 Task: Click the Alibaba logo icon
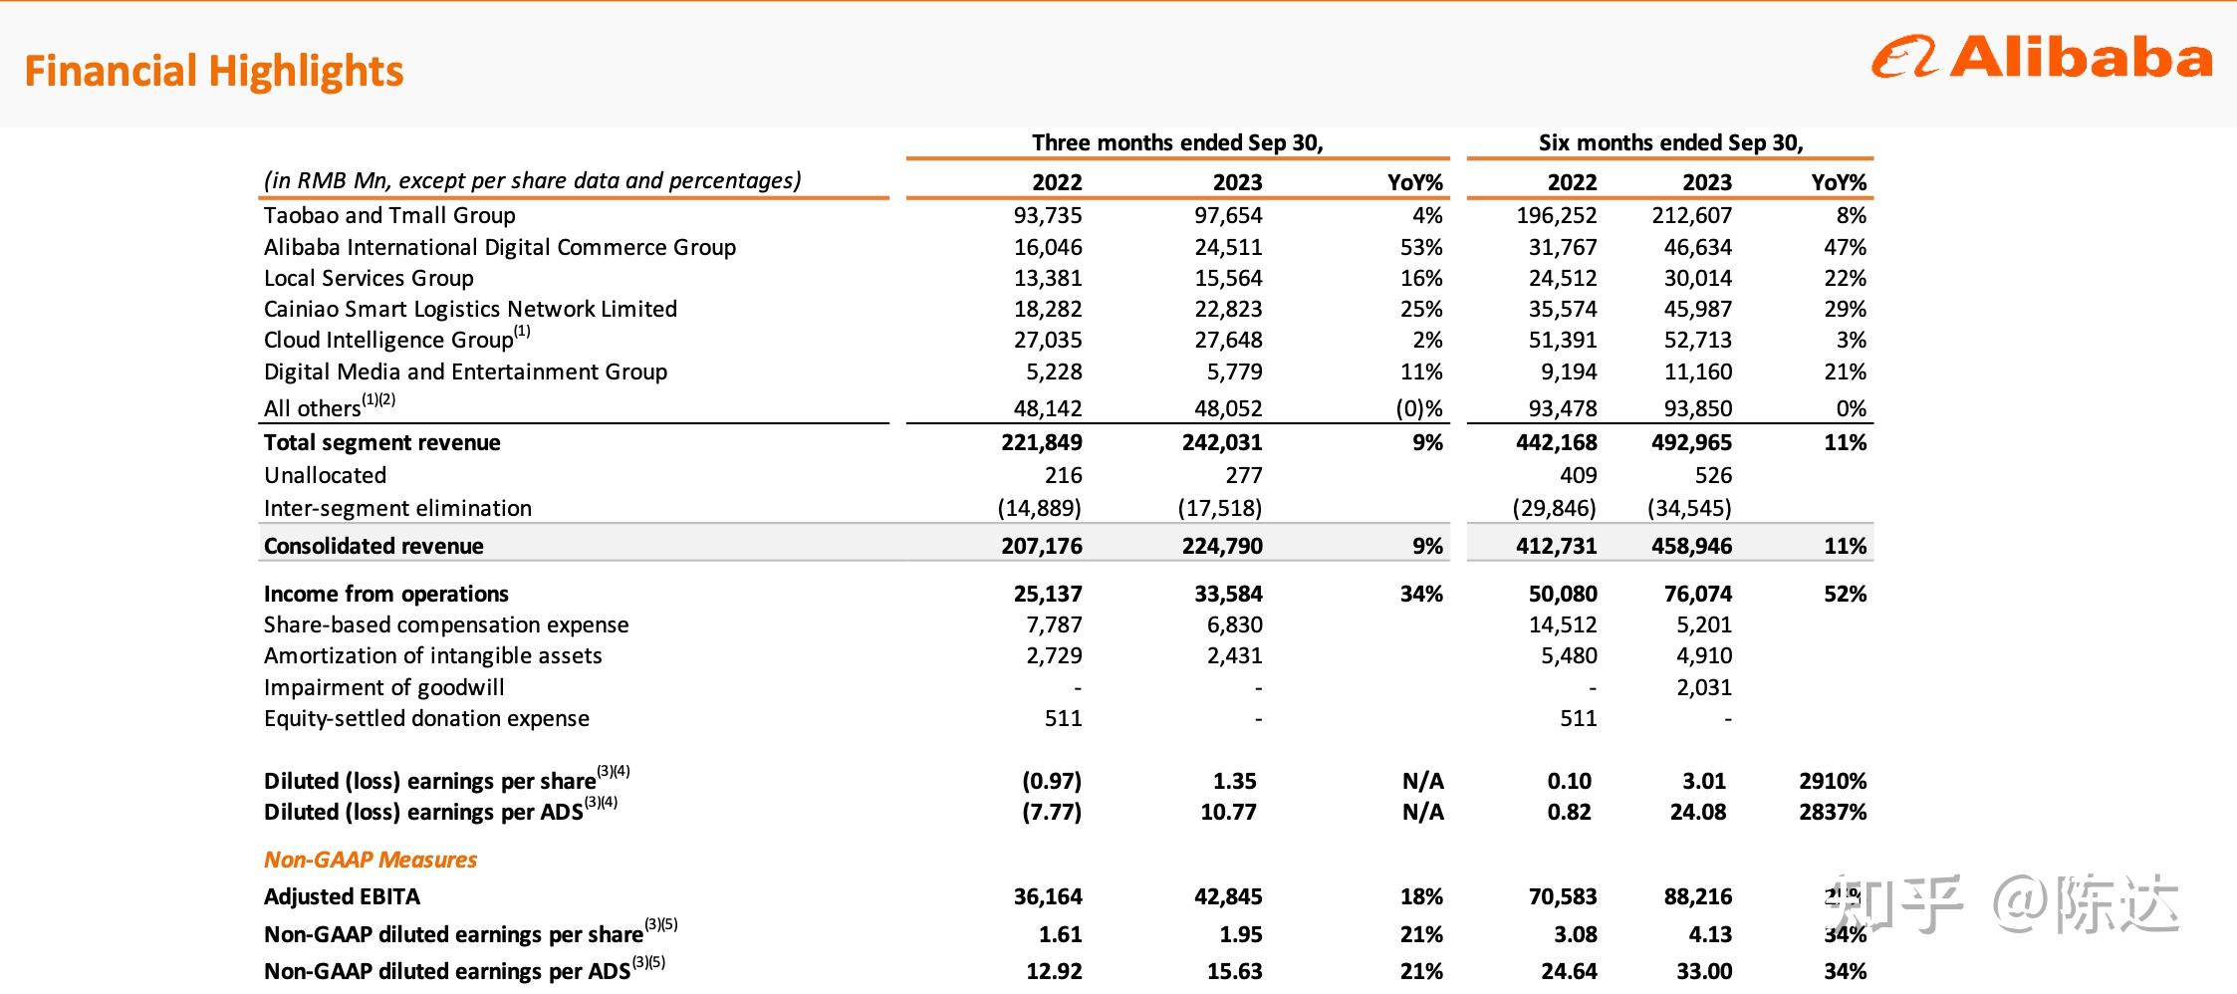tap(1904, 58)
